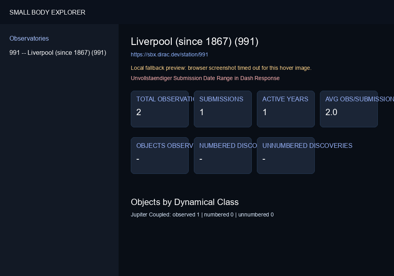Select the Active Years stat card

click(x=286, y=109)
